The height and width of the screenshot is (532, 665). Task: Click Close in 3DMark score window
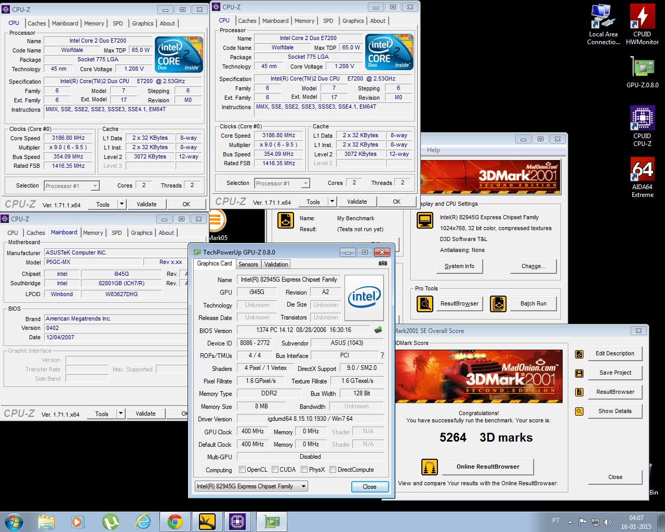[615, 477]
